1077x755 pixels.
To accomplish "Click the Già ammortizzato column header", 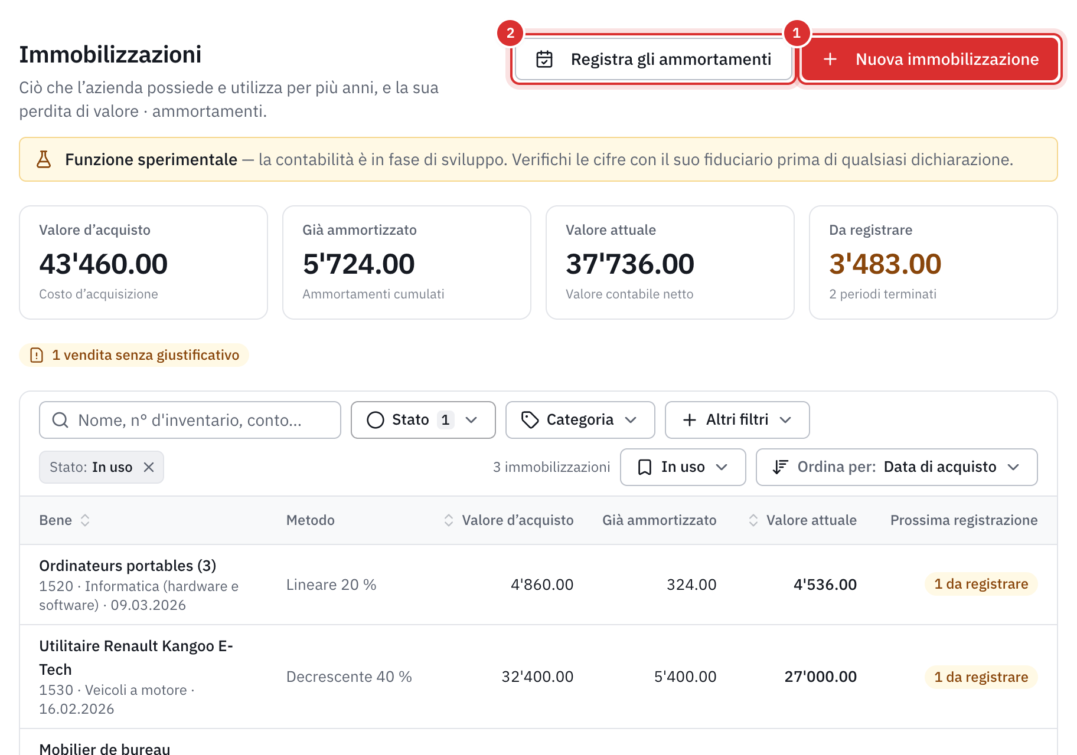I will pos(659,520).
